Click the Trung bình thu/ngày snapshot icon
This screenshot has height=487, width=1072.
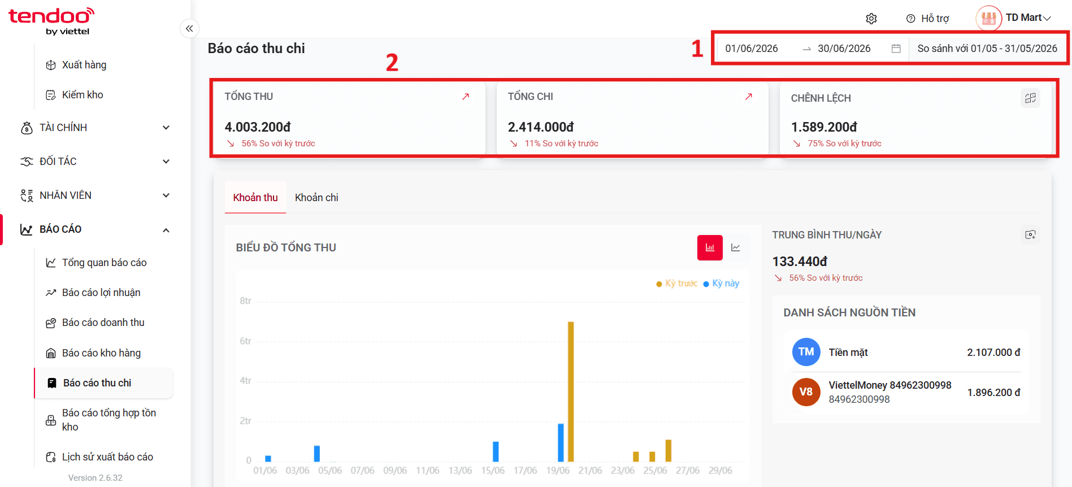pyautogui.click(x=1030, y=234)
